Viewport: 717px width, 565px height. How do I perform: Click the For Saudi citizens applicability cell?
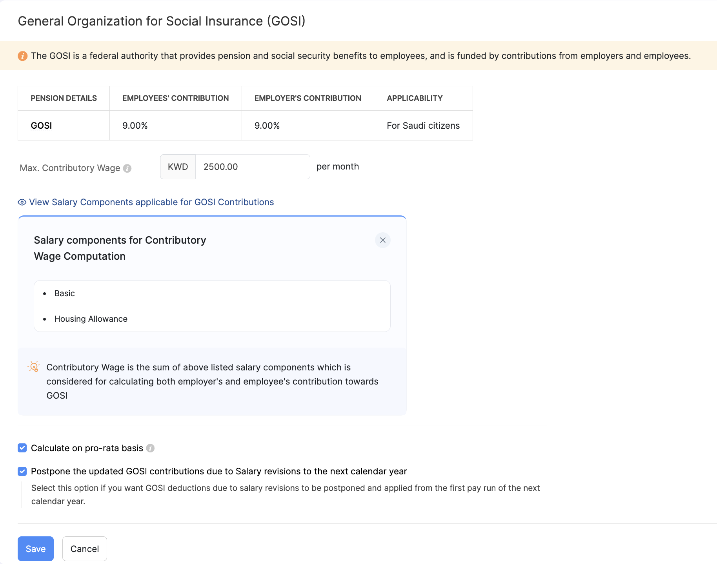click(x=423, y=125)
